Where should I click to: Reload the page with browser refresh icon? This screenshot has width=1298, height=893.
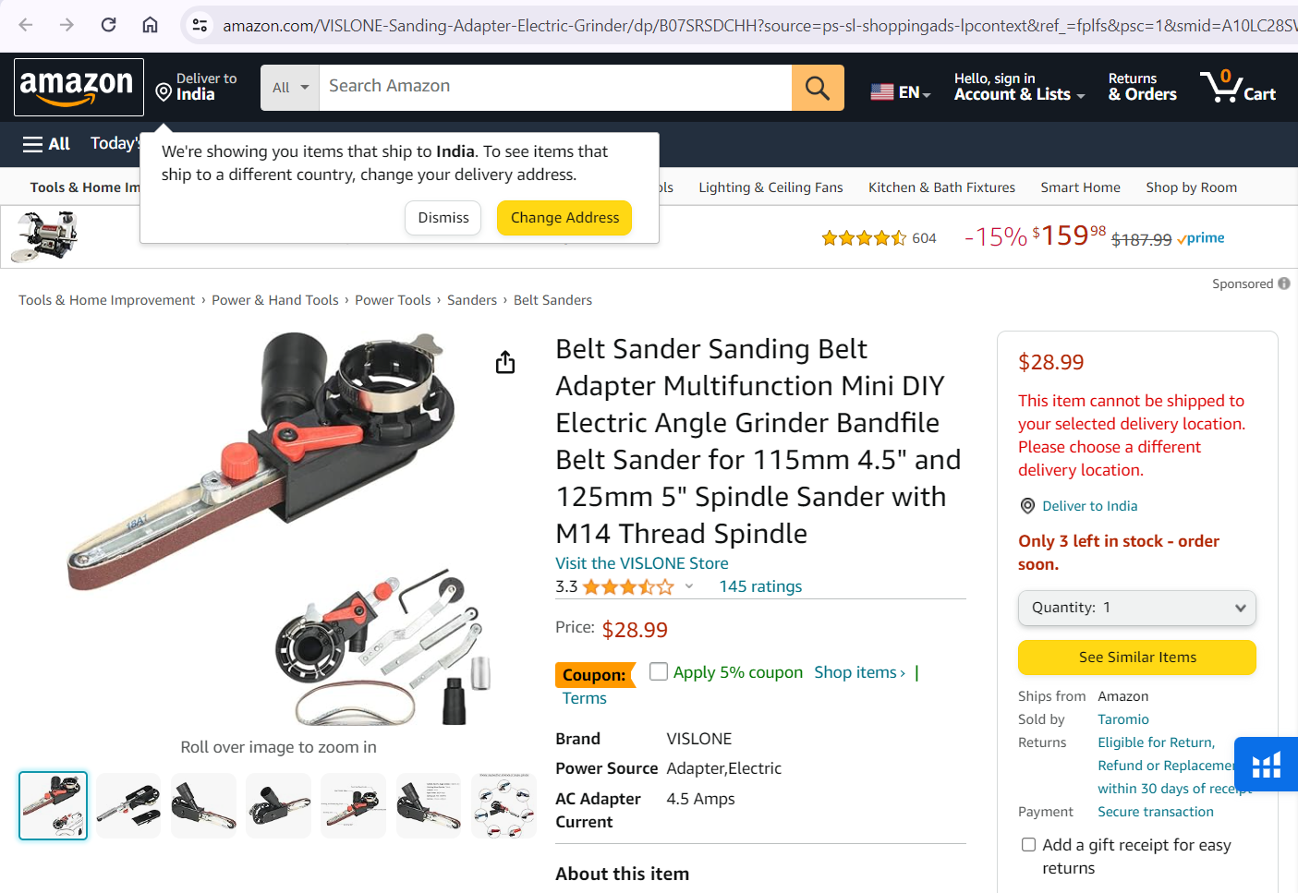(x=108, y=25)
